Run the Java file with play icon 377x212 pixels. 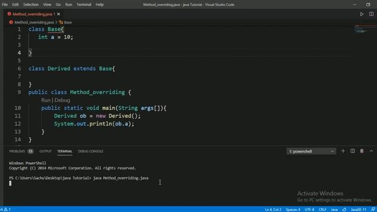coord(362,14)
